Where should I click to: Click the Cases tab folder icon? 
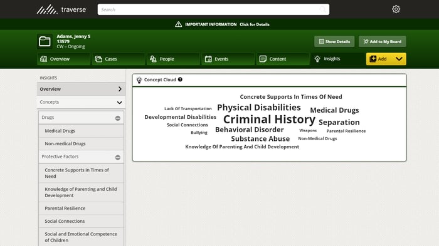tap(98, 59)
